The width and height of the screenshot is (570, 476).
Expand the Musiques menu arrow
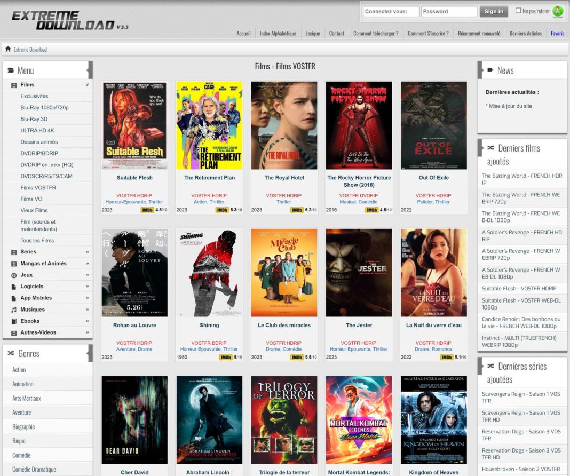pos(87,310)
